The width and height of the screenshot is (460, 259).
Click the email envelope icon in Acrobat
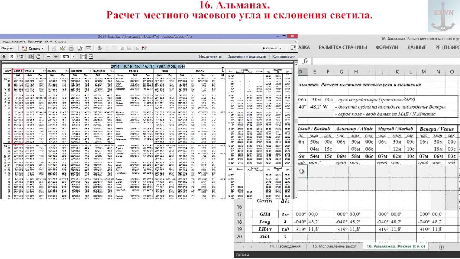88,48
